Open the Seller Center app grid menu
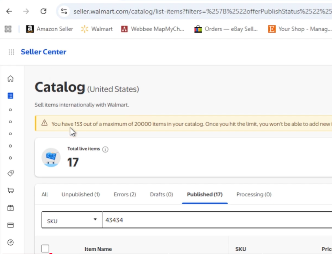The image size is (332, 254). pyautogui.click(x=11, y=52)
